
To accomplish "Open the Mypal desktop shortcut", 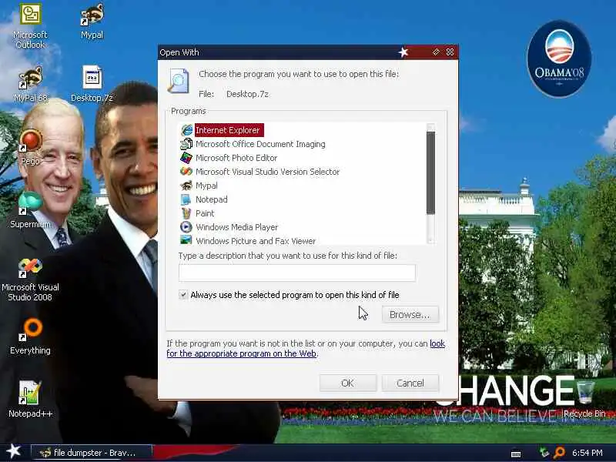I will pyautogui.click(x=92, y=22).
